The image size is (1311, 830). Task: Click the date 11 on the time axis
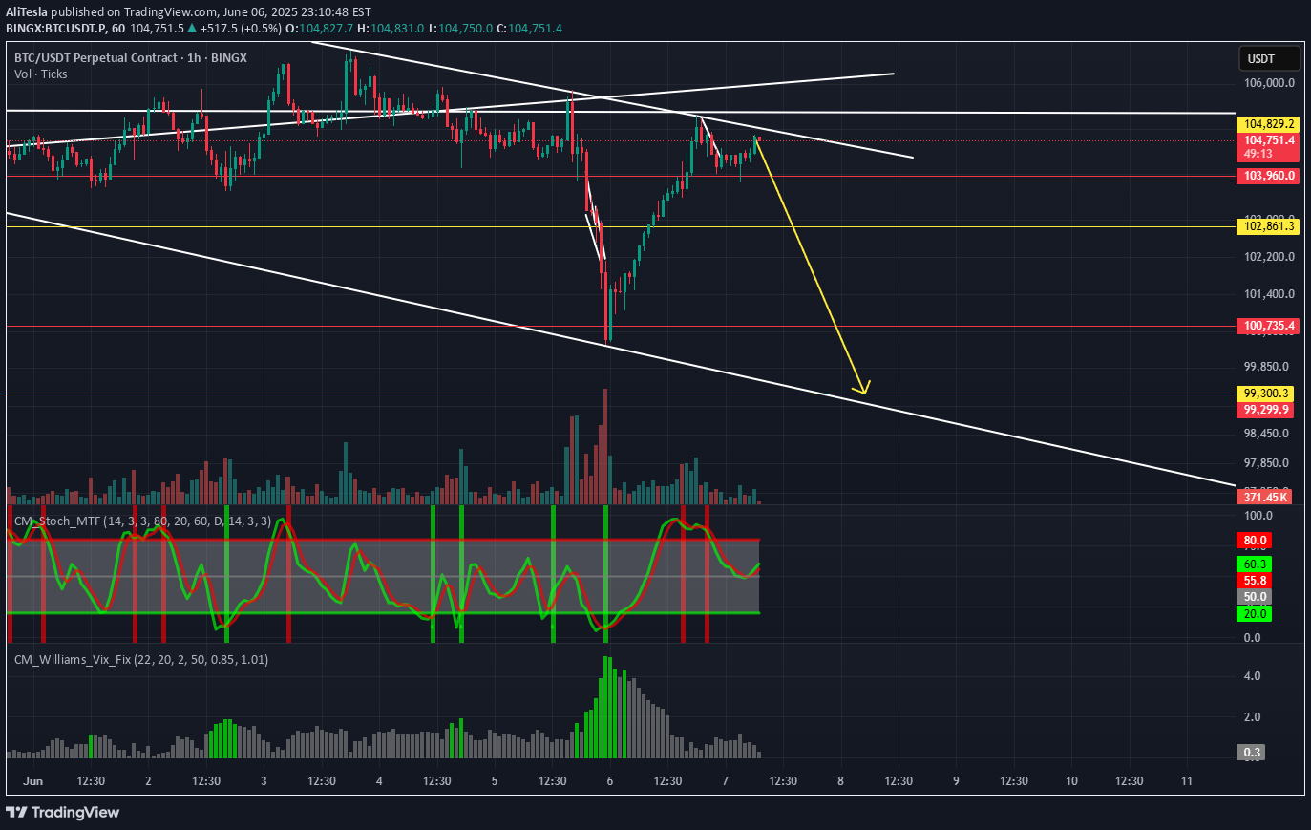[1187, 781]
